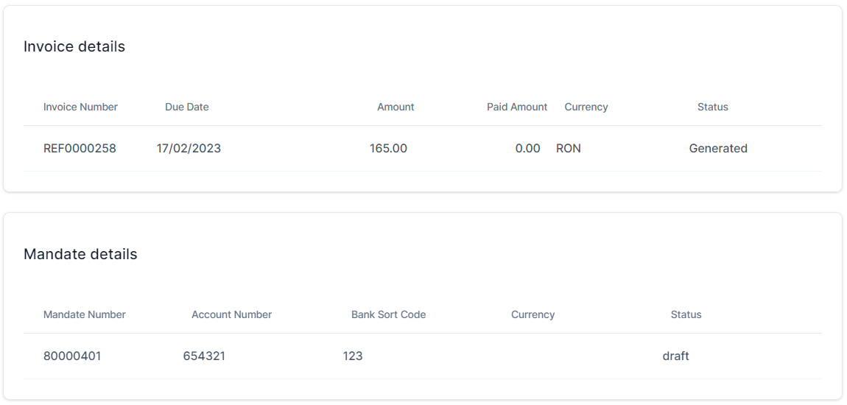
Task: Click the Due Date column header
Action: click(x=186, y=107)
